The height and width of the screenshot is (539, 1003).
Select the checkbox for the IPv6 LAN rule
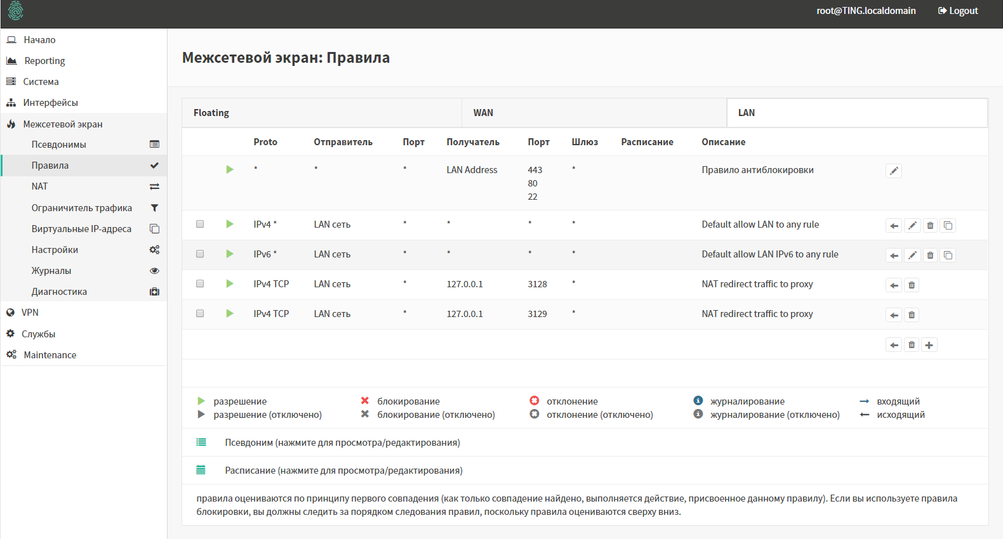[x=200, y=254]
